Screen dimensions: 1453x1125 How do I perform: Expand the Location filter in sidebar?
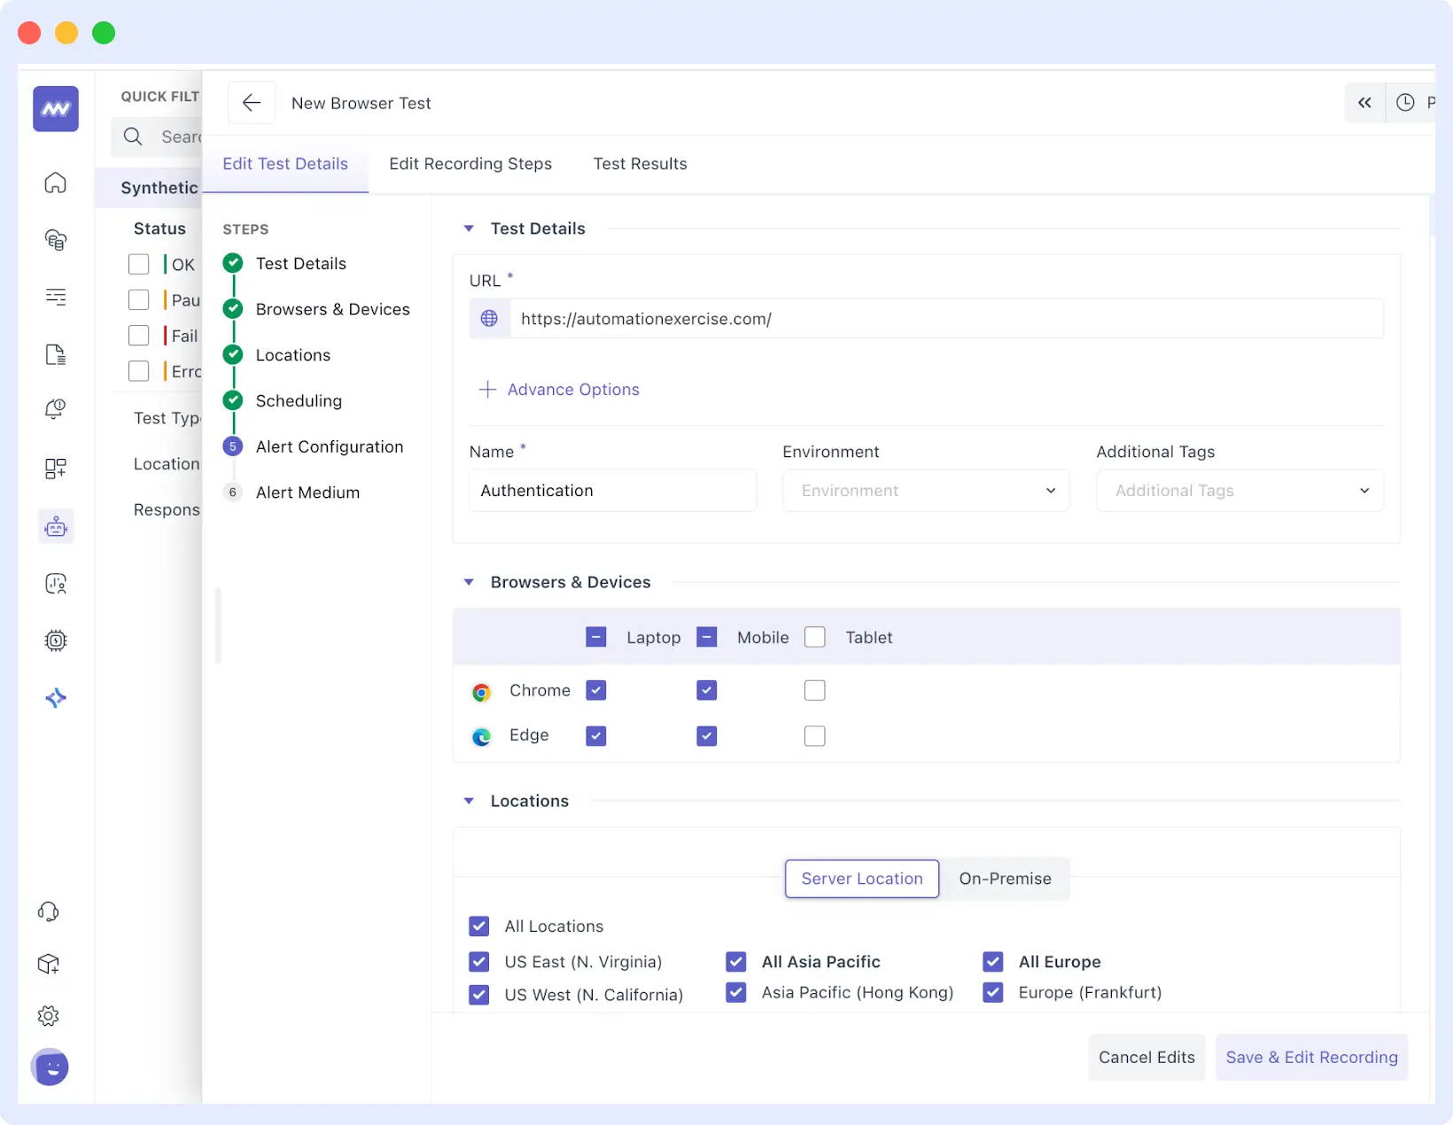coord(167,464)
